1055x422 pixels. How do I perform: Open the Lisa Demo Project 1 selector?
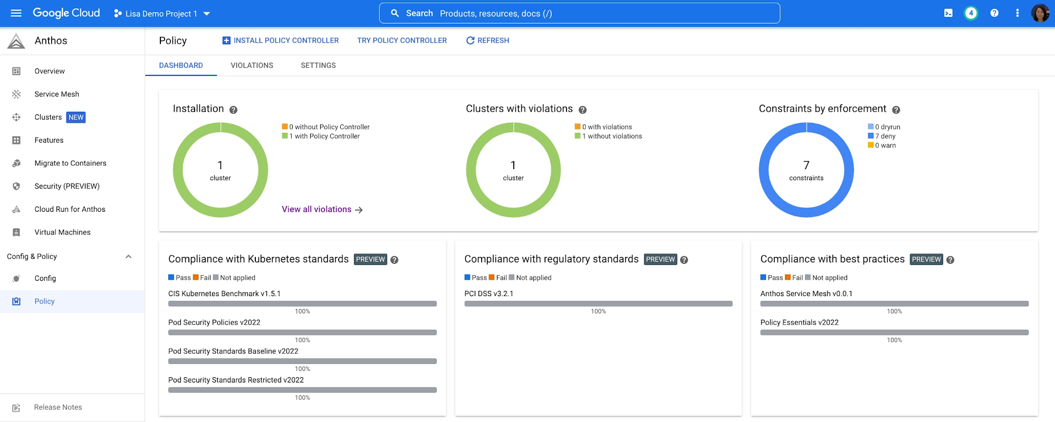(162, 14)
